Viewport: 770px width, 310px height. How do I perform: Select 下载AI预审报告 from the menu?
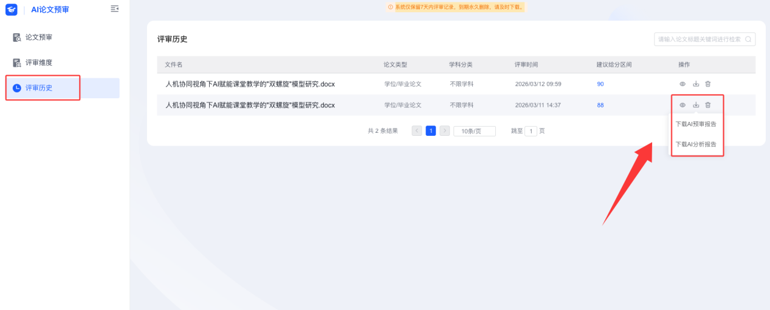(x=696, y=124)
